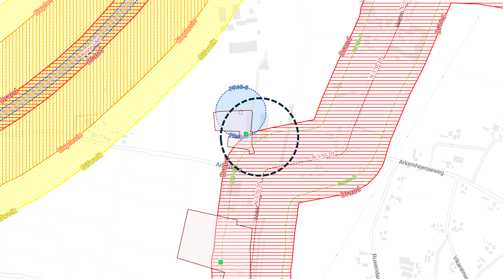Click the Vikarienweg street label
Viewport: 503px width, 279px height.
(458, 267)
